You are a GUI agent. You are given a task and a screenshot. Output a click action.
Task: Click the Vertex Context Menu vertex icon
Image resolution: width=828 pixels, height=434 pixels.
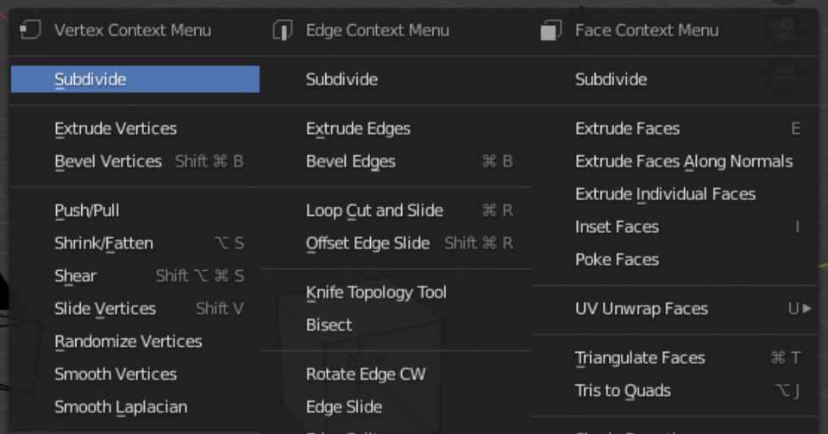(30, 30)
